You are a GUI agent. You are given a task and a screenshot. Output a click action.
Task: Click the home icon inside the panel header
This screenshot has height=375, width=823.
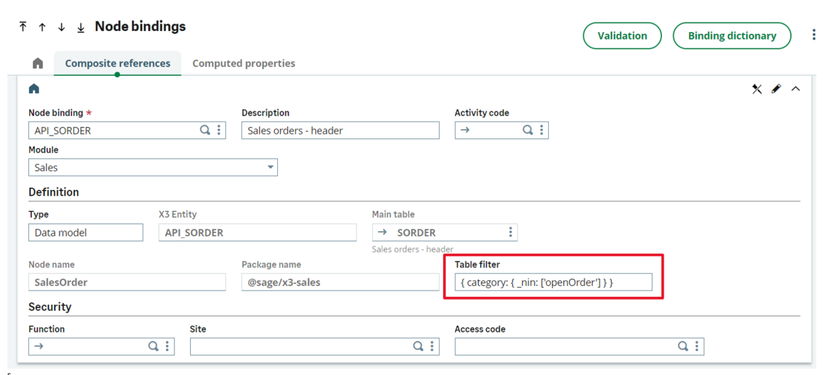pyautogui.click(x=34, y=89)
